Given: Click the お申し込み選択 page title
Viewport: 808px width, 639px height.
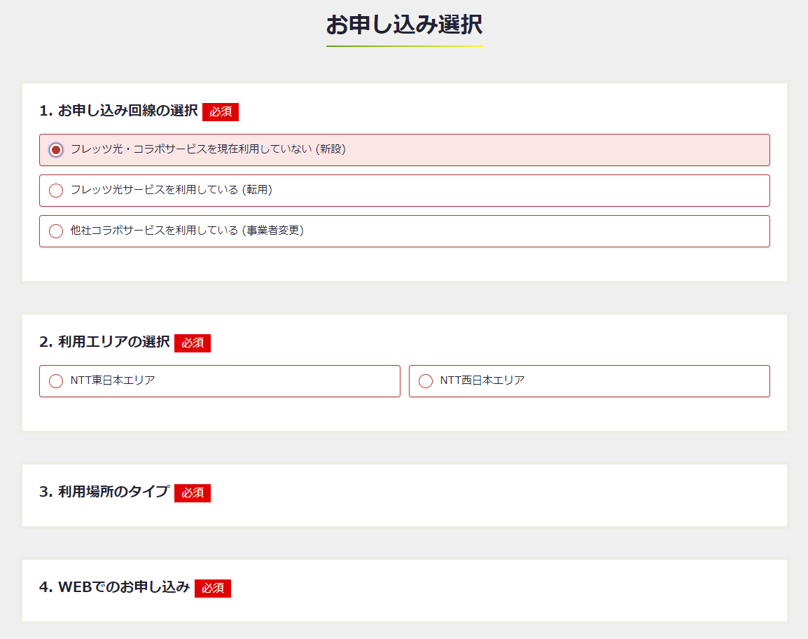Looking at the screenshot, I should click(404, 25).
